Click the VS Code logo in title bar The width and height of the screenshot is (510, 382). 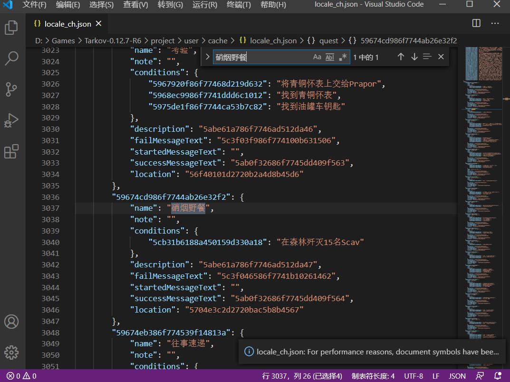tap(8, 5)
